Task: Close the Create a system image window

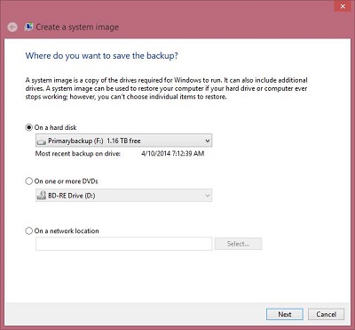Action: pos(343,6)
